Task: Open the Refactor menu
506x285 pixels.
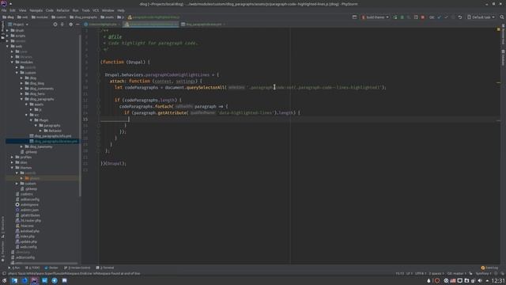Action: (63, 10)
